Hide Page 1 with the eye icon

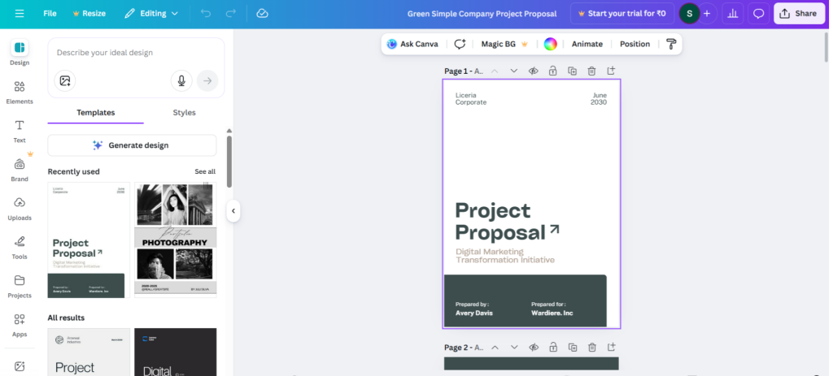click(x=534, y=71)
